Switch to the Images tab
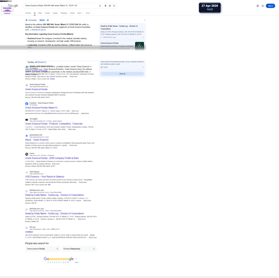This screenshot has height=278, width=279. click(55, 13)
